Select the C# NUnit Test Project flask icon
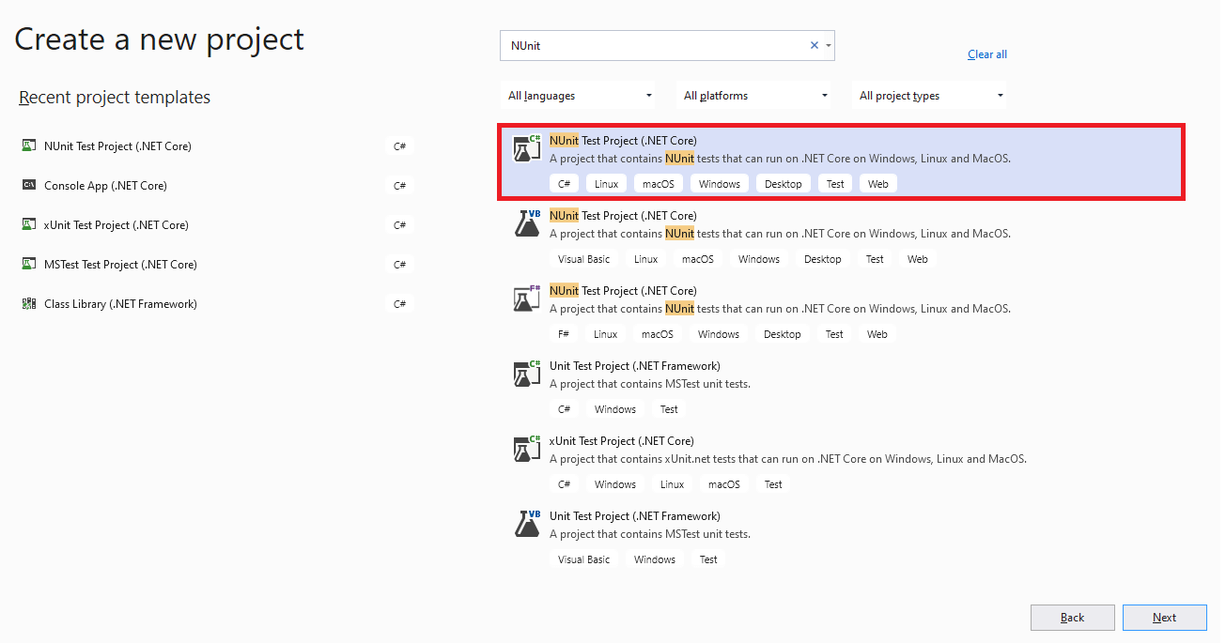 [526, 148]
